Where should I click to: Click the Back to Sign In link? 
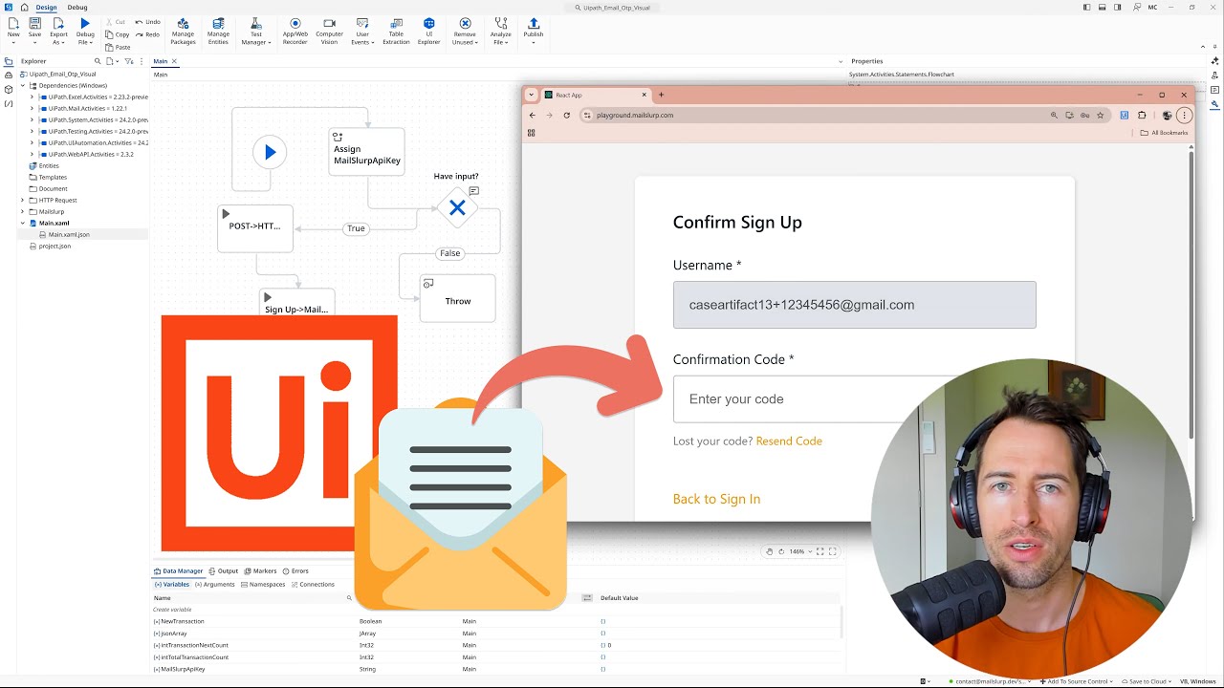(x=716, y=499)
